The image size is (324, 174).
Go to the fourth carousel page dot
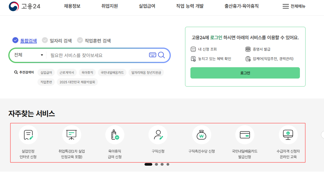(x=168, y=164)
